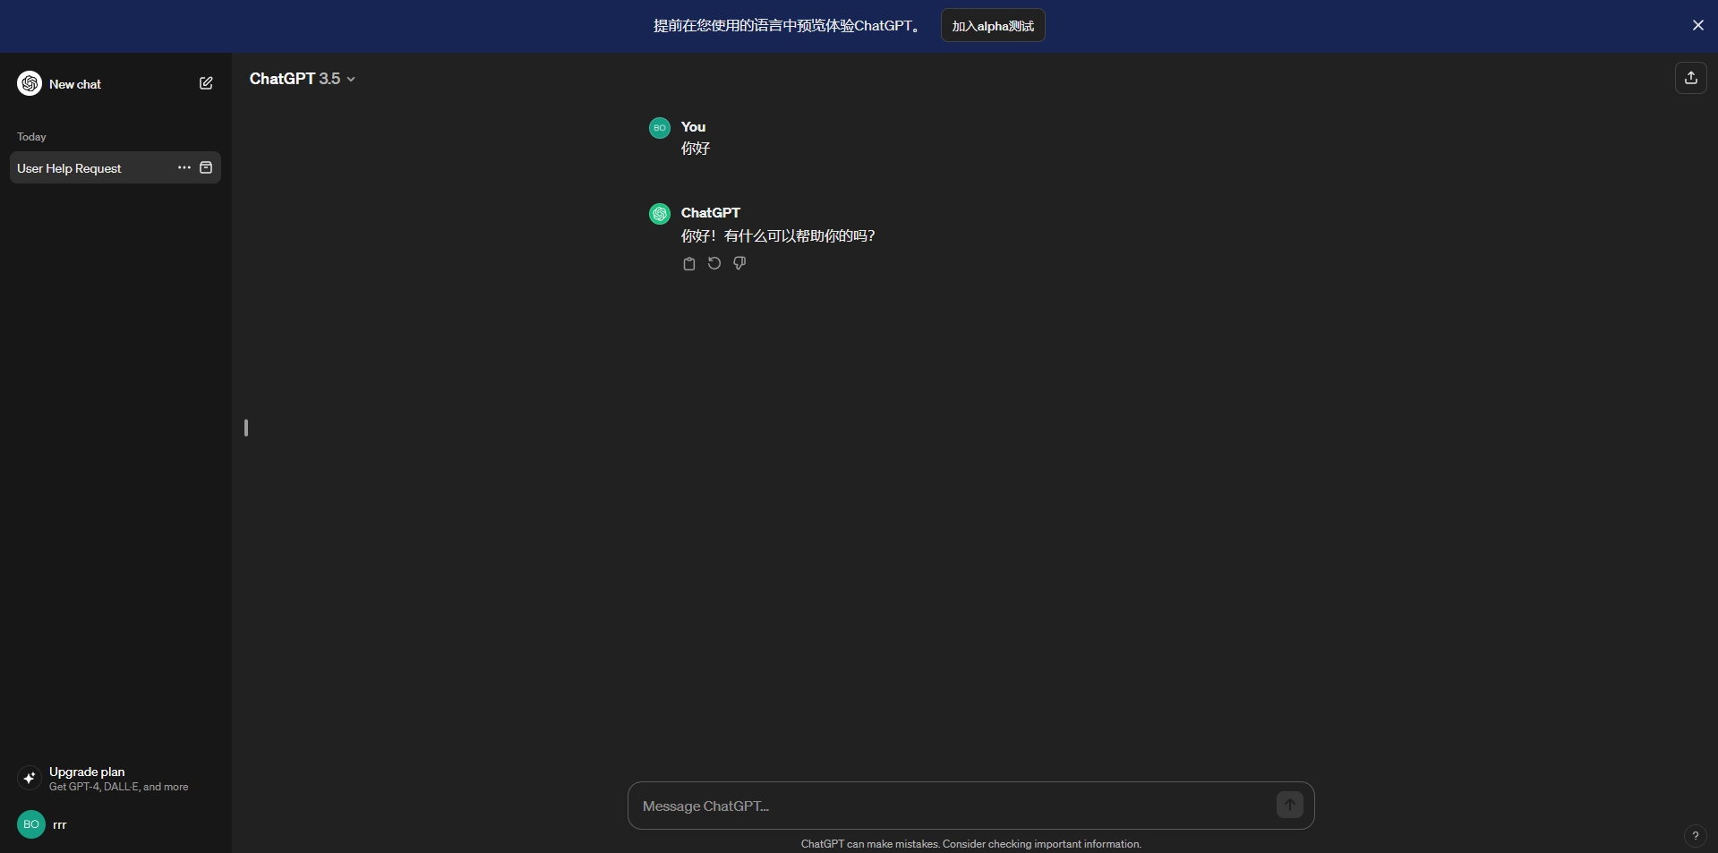1718x853 pixels.
Task: Click the 'ChatGPT can make mistakes' disclaimer
Action: [x=970, y=844]
